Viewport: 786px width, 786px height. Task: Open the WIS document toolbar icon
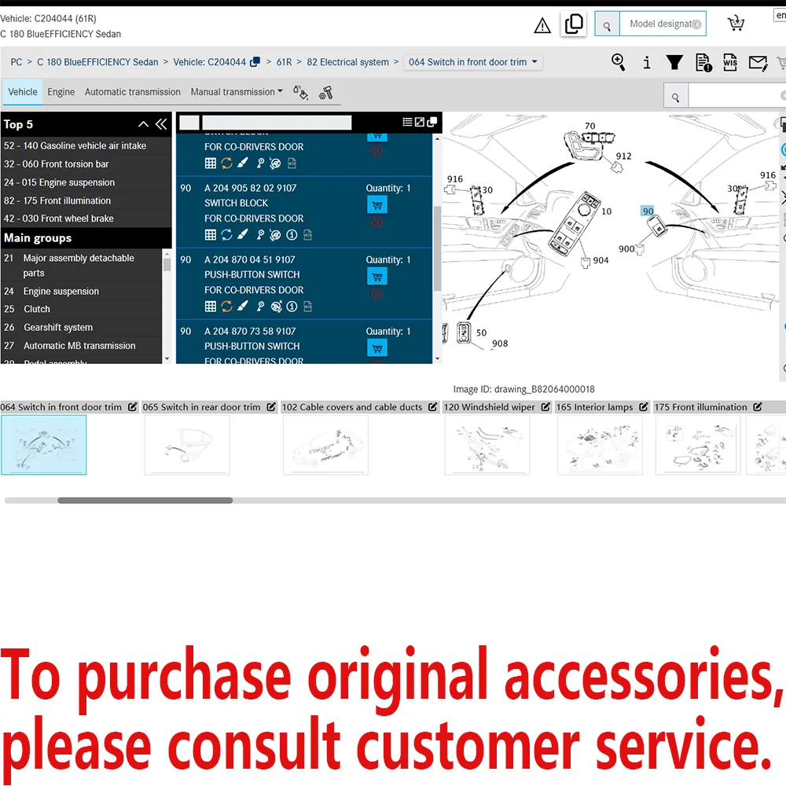coord(730,62)
